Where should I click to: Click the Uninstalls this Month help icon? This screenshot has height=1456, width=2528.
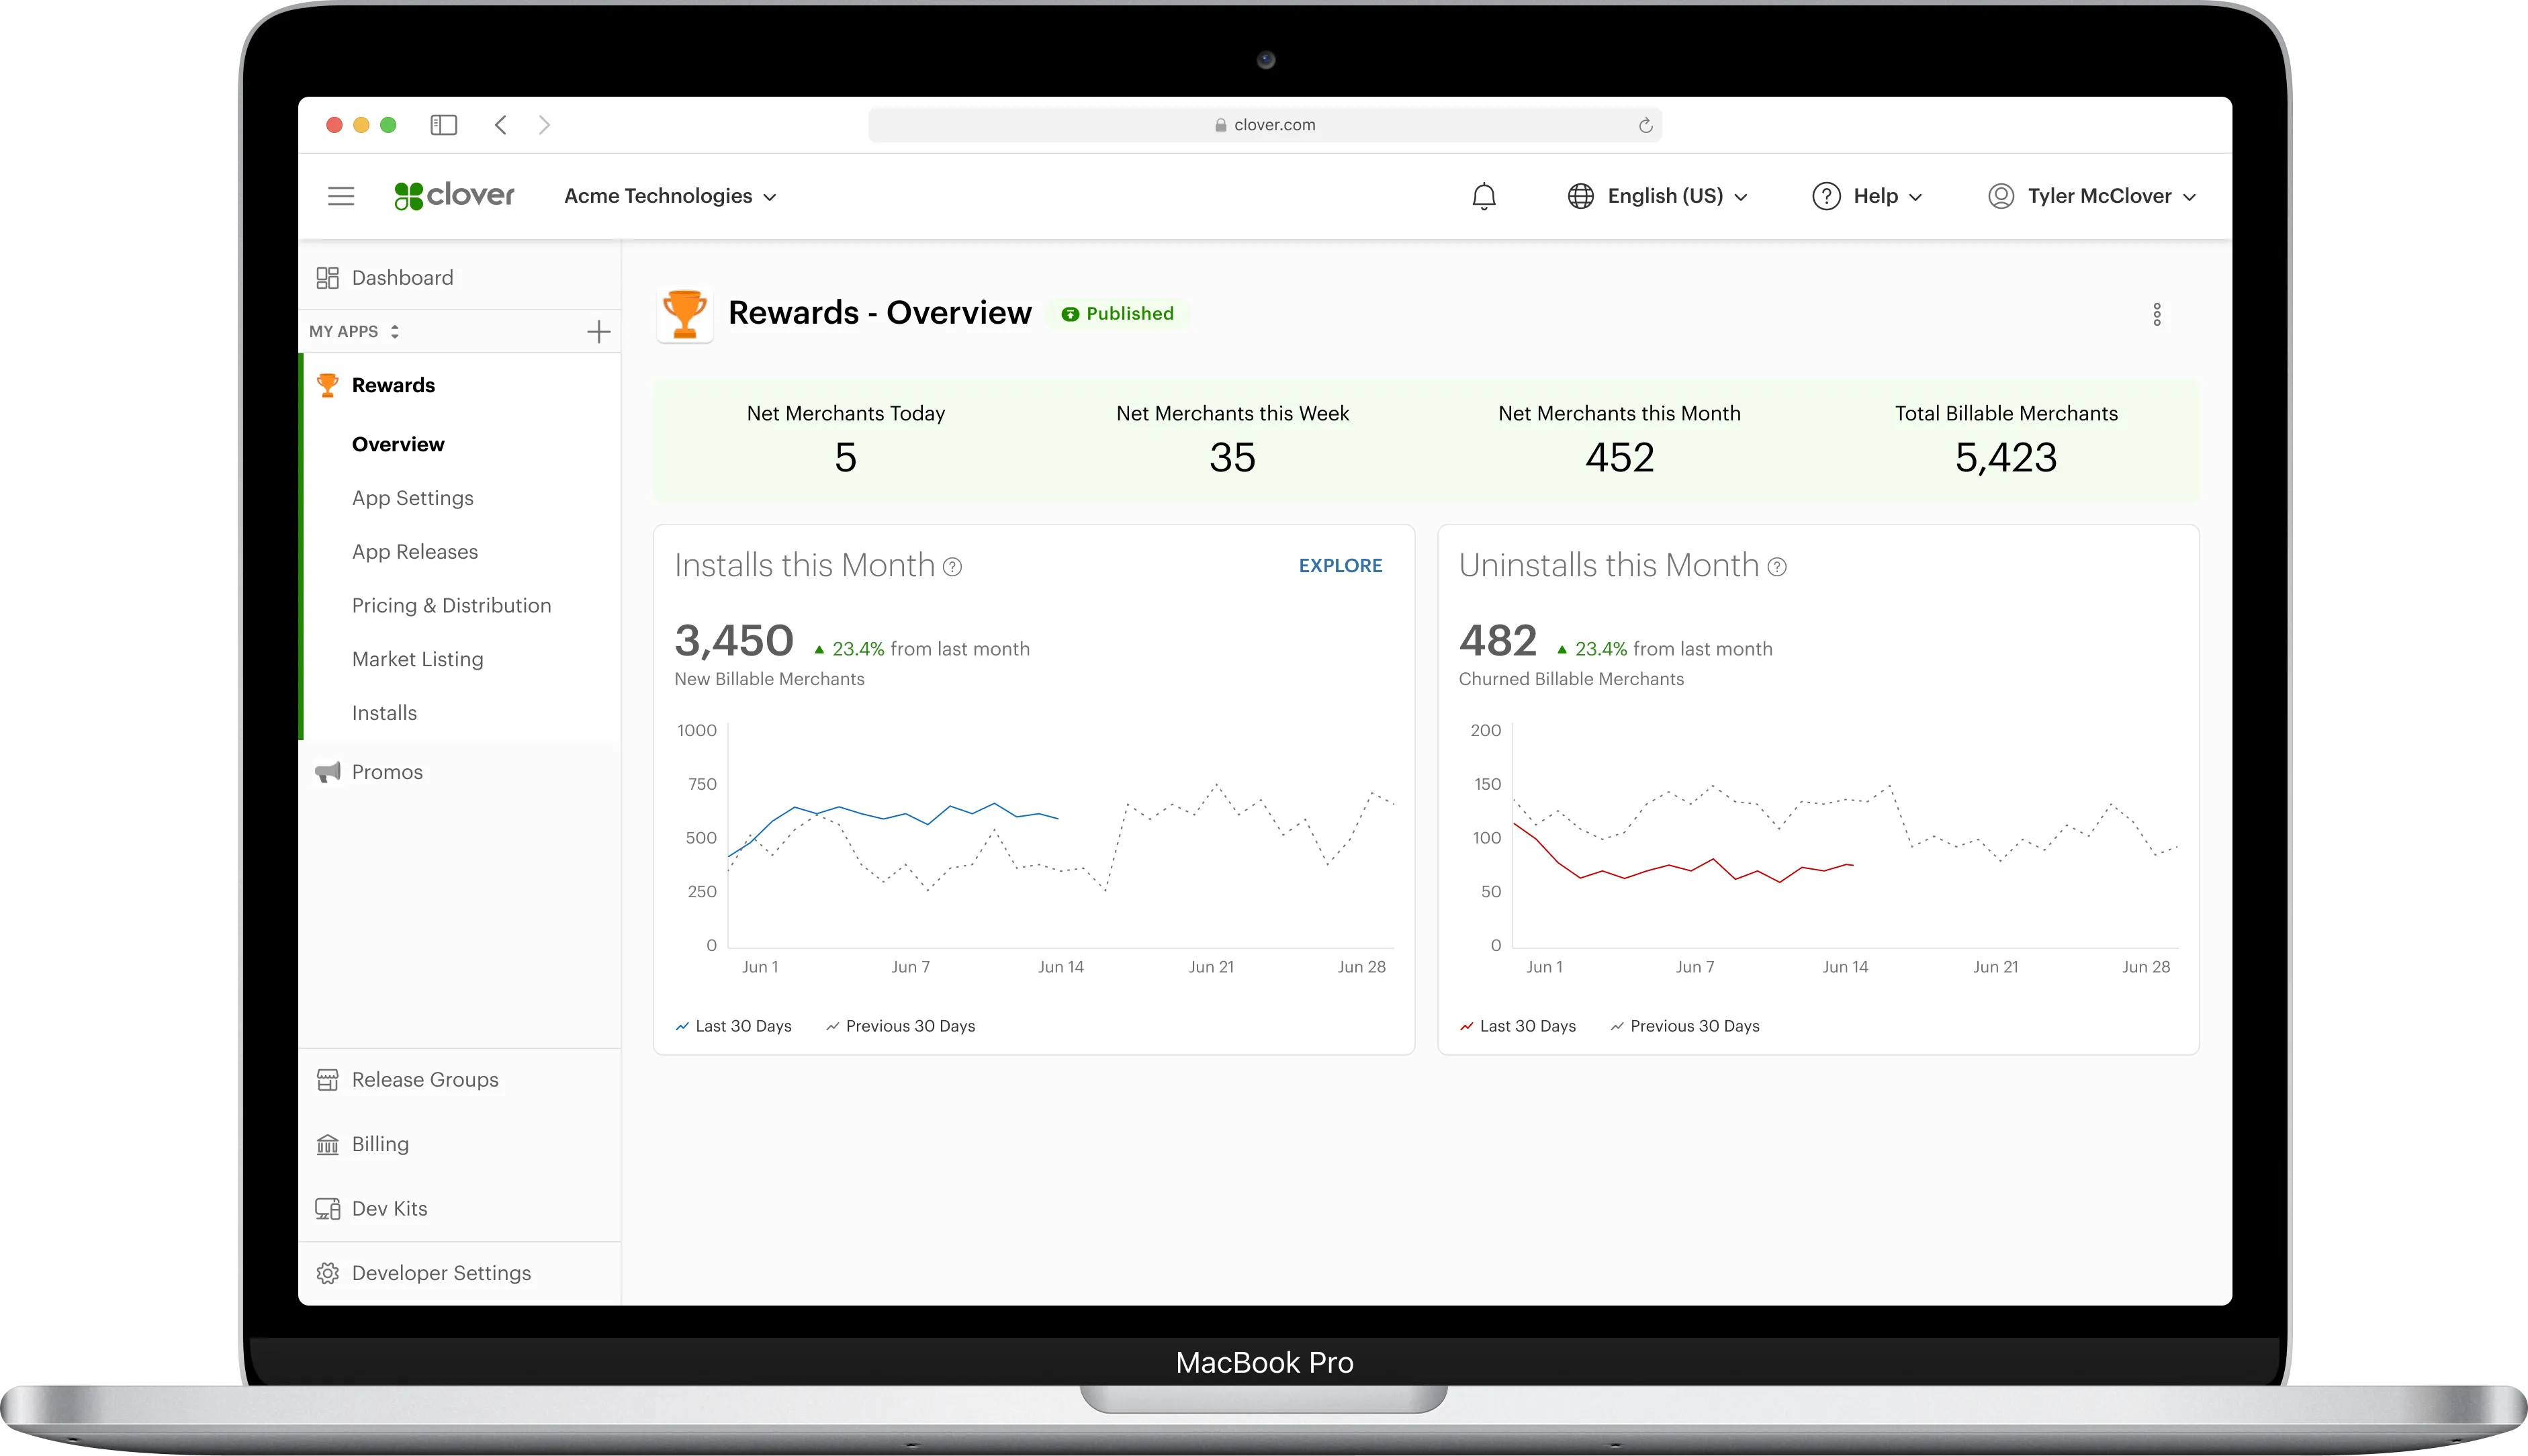click(1777, 567)
